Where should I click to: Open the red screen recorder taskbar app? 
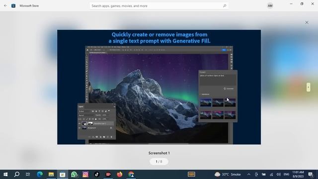[108, 175]
